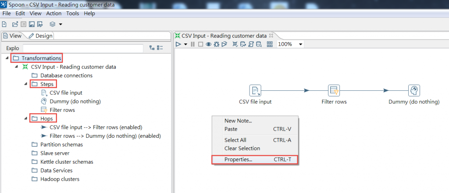Viewport: 449px width, 193px height.
Task: Select CSV file input in the tree
Action: 62,93
